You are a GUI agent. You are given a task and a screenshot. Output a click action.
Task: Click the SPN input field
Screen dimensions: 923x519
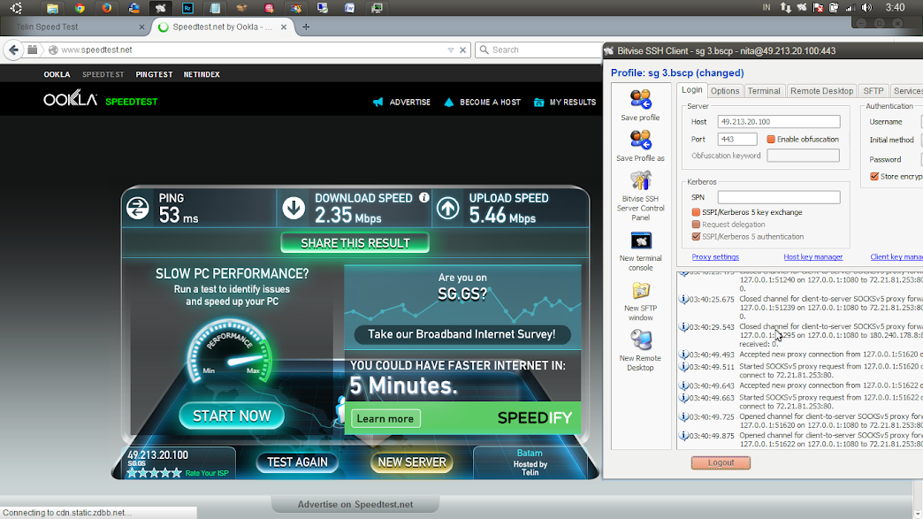(779, 197)
